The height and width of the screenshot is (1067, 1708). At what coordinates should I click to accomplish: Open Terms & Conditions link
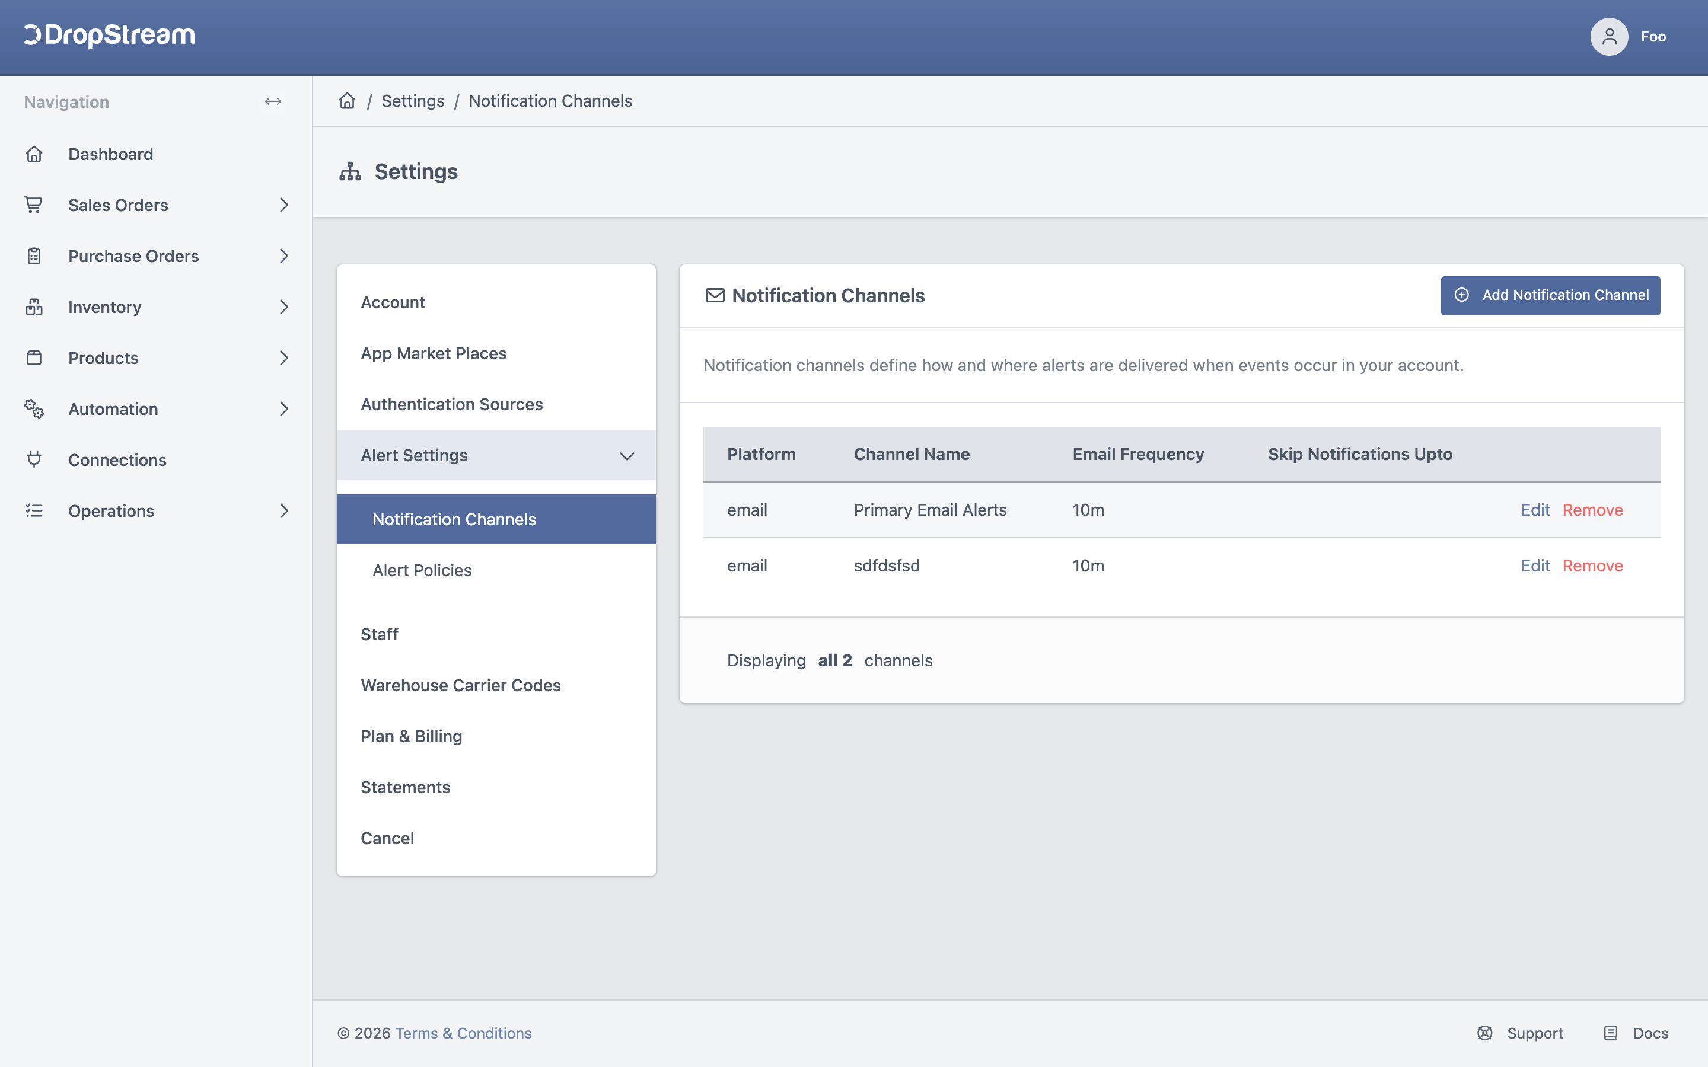[x=464, y=1033]
